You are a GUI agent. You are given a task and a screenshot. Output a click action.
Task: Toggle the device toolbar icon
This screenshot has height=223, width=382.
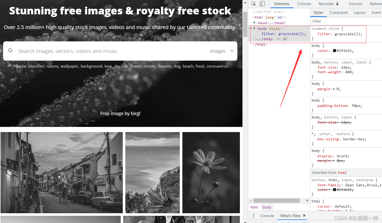pyautogui.click(x=262, y=4)
